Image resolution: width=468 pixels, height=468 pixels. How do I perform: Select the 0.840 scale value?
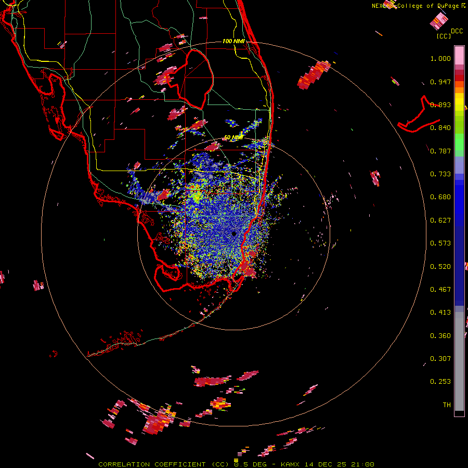[440, 128]
